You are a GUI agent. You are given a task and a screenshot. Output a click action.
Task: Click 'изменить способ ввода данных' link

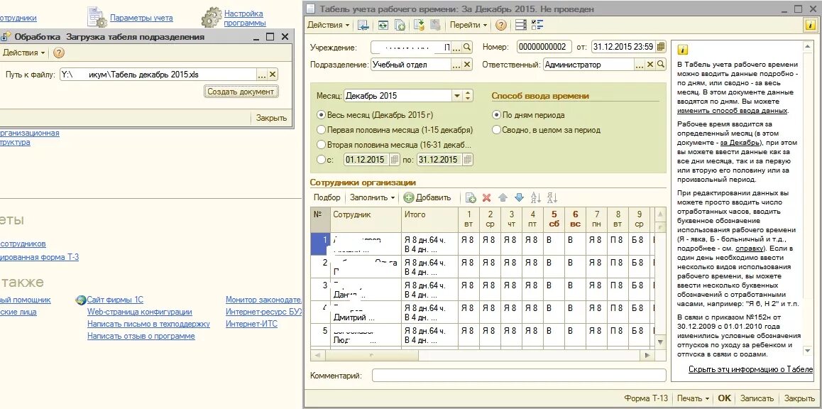(x=732, y=111)
